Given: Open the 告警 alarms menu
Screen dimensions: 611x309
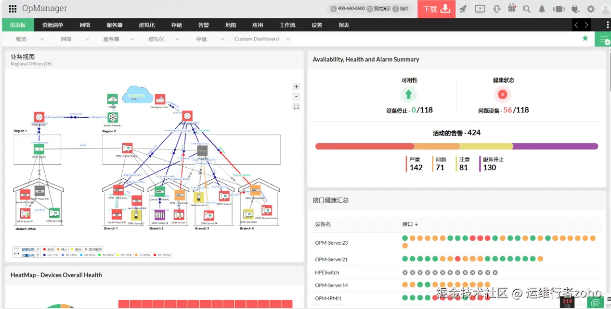Looking at the screenshot, I should (204, 25).
